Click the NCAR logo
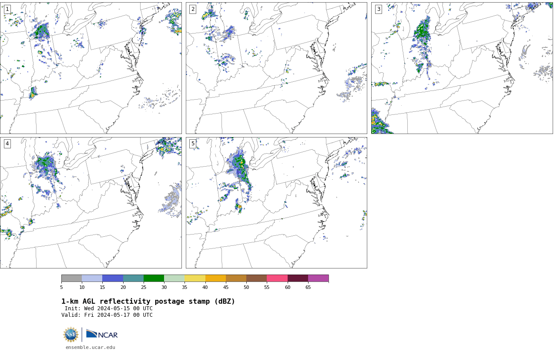The width and height of the screenshot is (557, 352). 102,334
